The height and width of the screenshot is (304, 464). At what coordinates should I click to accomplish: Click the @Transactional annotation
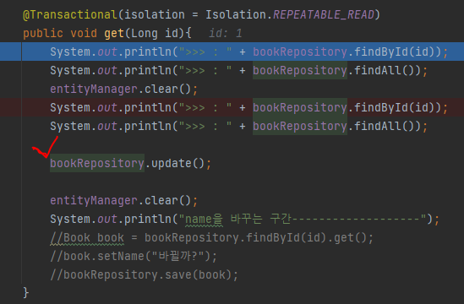pos(70,14)
